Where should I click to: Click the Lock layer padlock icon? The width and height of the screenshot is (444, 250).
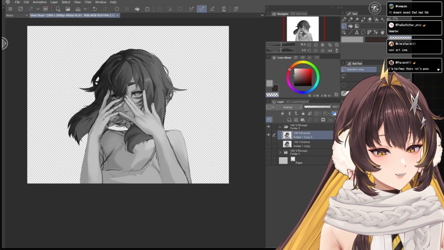303,114
